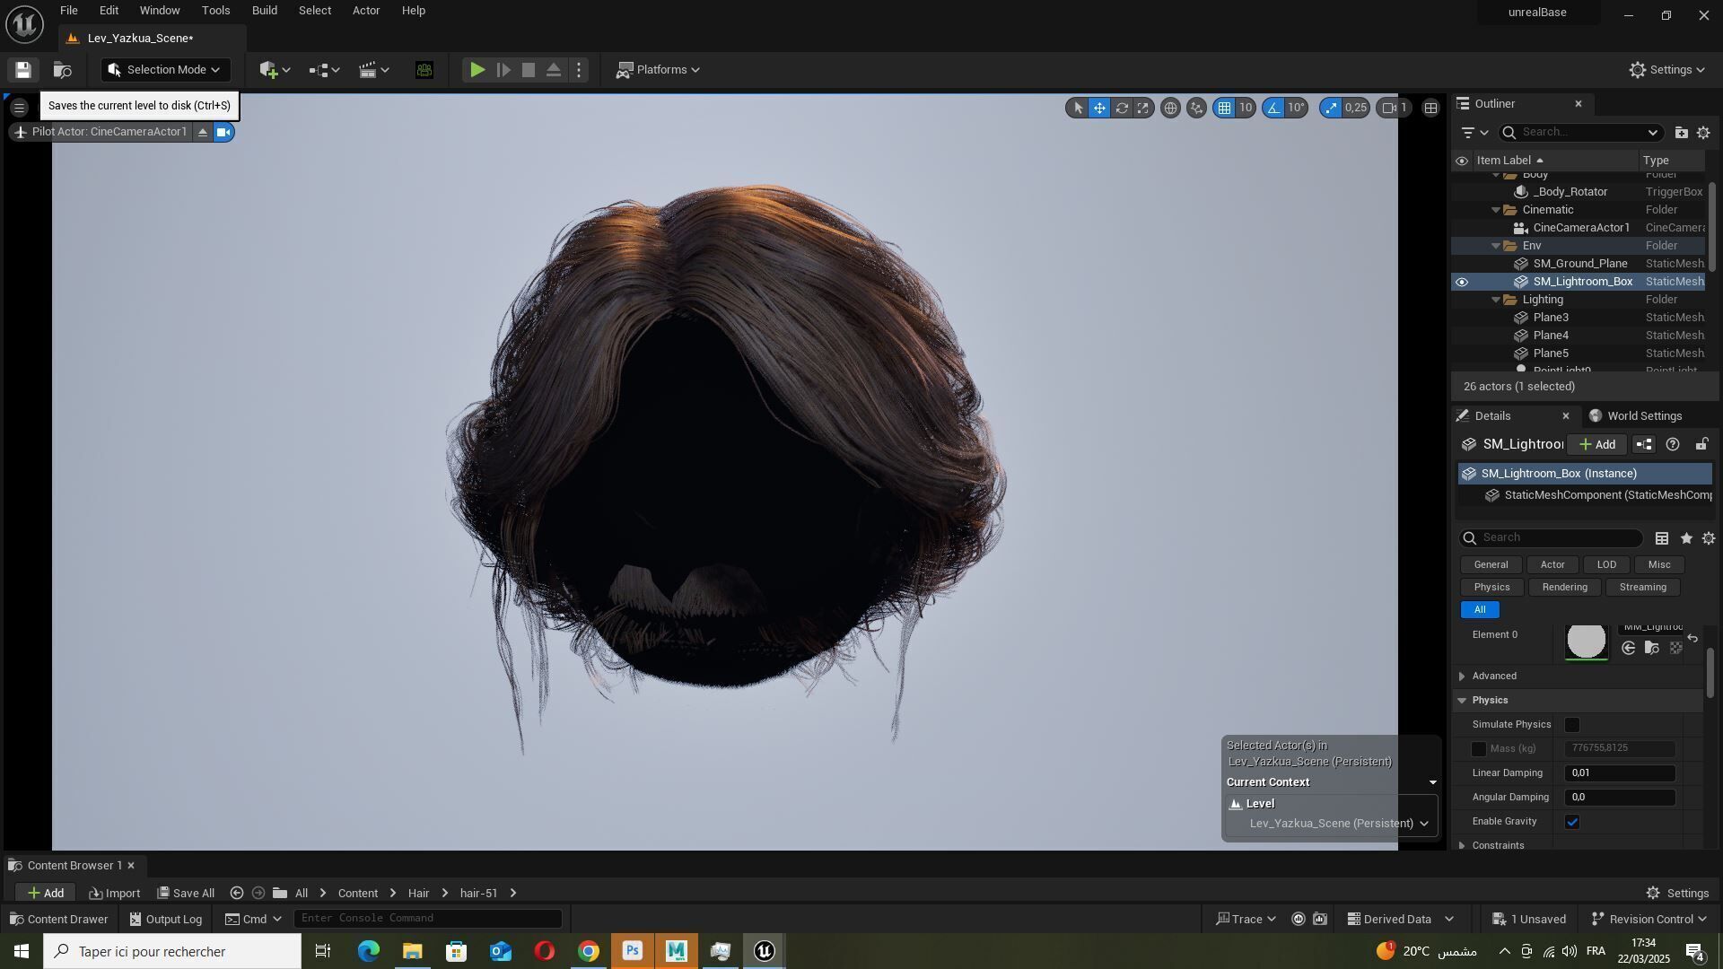Toggle the Details panel lock icon
The height and width of the screenshot is (969, 1723).
[x=1701, y=445]
